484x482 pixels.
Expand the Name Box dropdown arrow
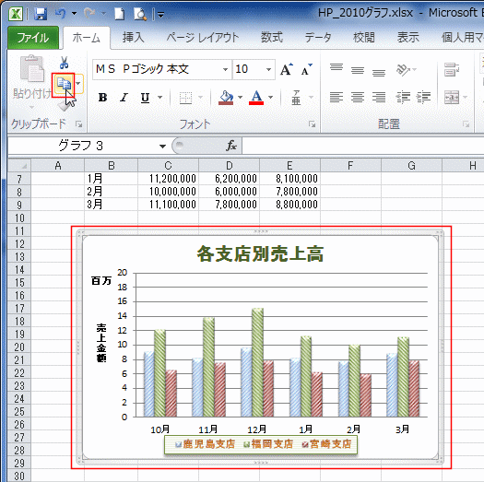(x=162, y=146)
